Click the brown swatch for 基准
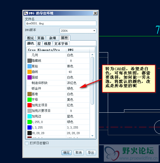Viewport: 160px width, 163px height. pyautogui.click(x=30, y=94)
